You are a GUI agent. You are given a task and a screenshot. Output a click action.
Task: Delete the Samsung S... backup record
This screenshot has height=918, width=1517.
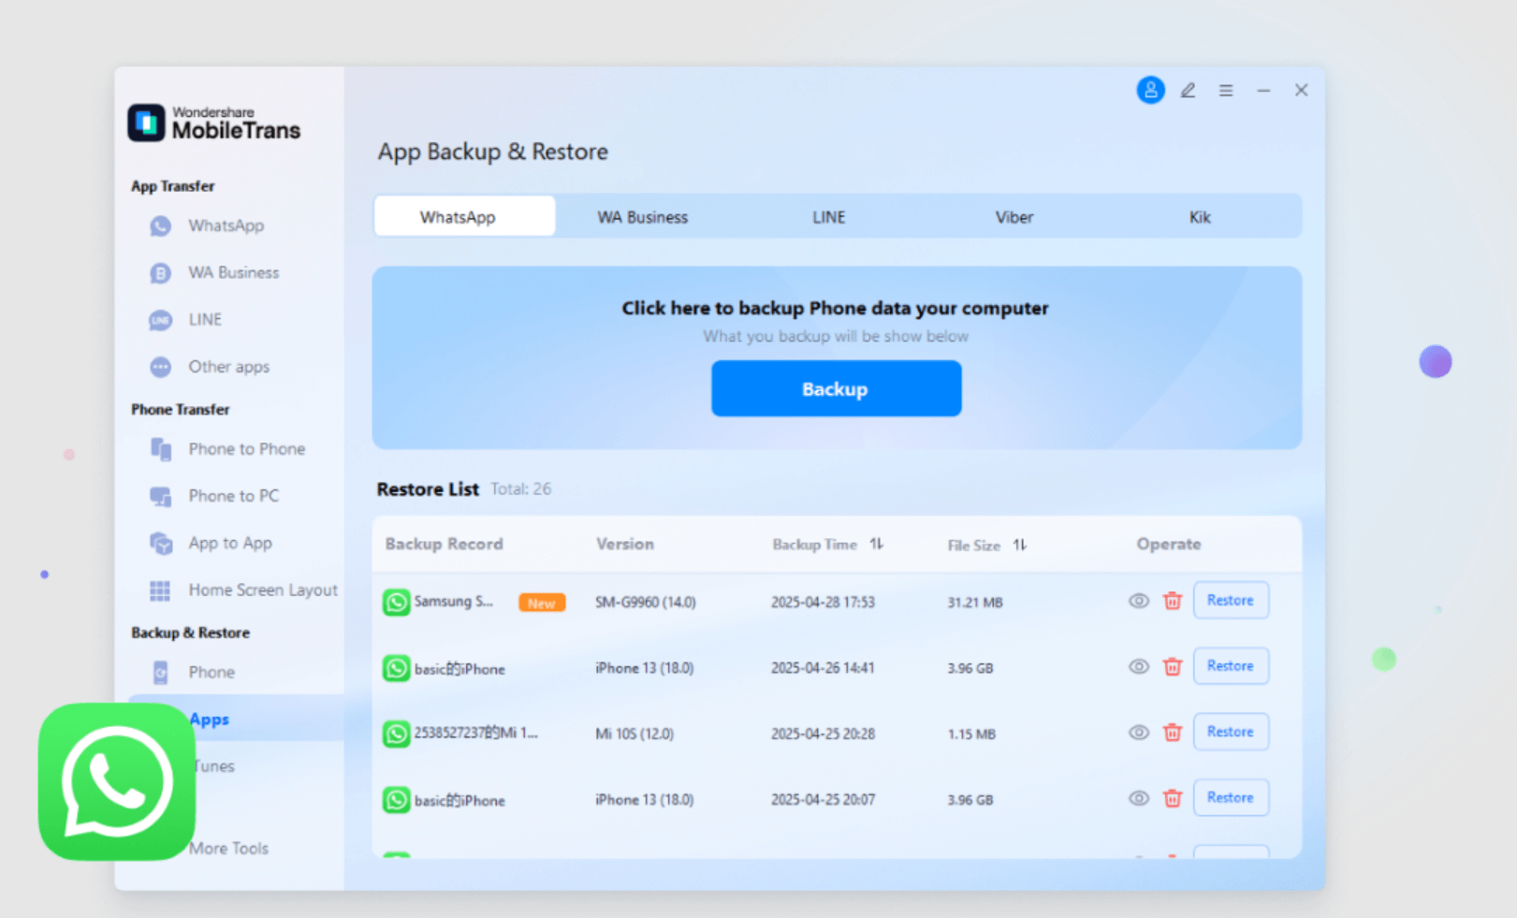point(1173,601)
